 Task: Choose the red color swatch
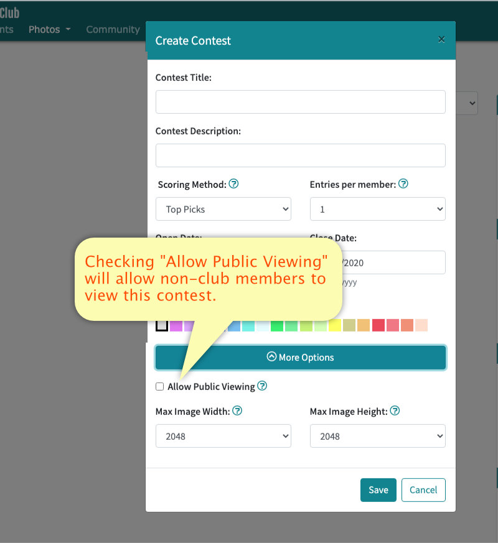378,325
